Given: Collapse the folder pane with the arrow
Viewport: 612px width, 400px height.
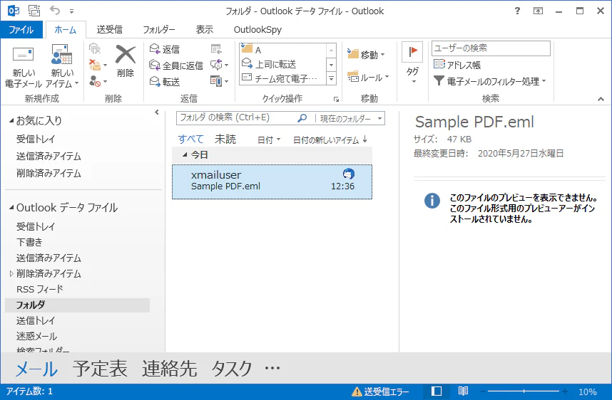Looking at the screenshot, I should [x=157, y=112].
